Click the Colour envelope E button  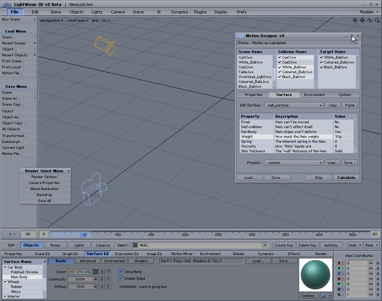click(x=102, y=272)
